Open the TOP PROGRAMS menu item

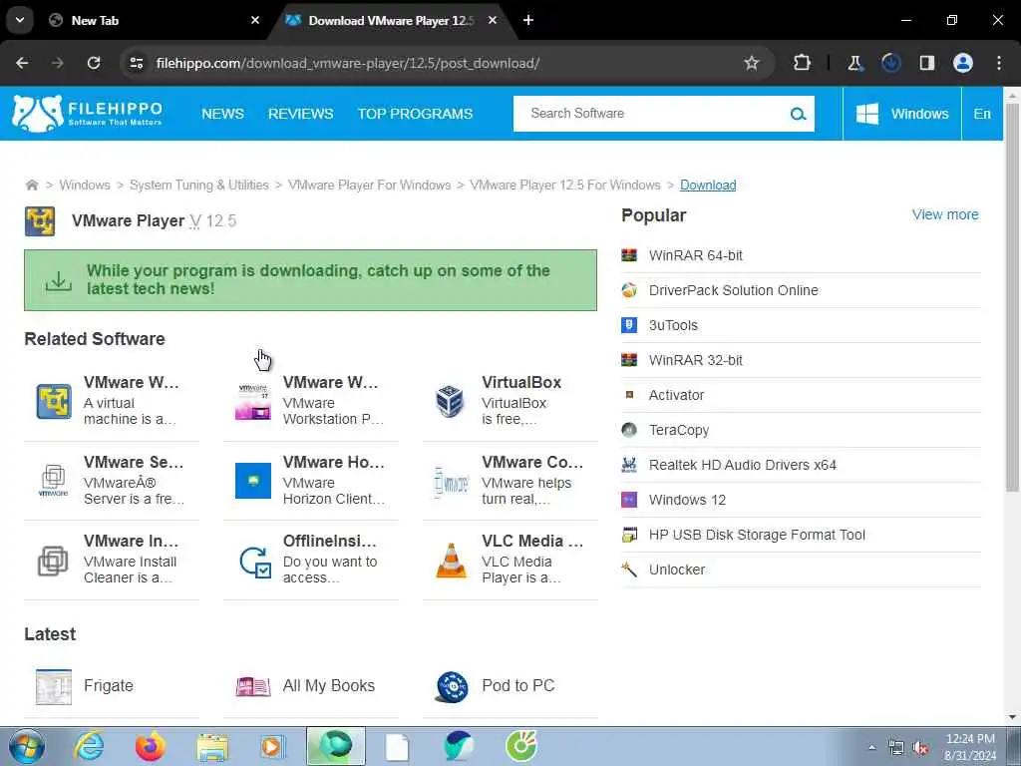click(415, 114)
